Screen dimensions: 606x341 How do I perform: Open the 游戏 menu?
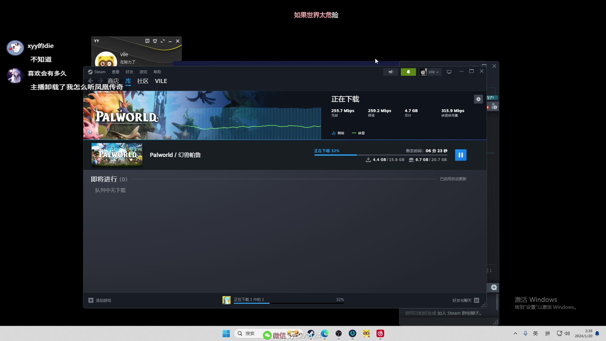(143, 72)
